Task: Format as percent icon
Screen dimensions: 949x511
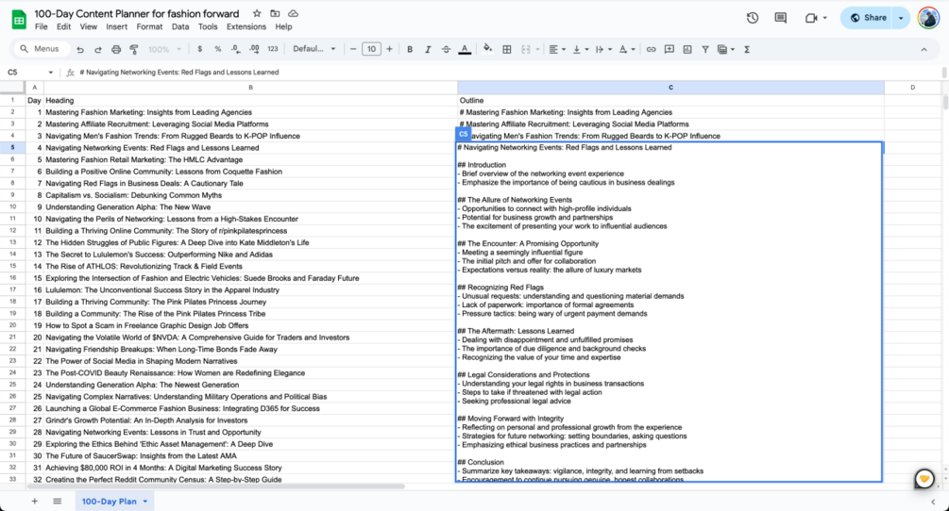Action: (x=218, y=49)
